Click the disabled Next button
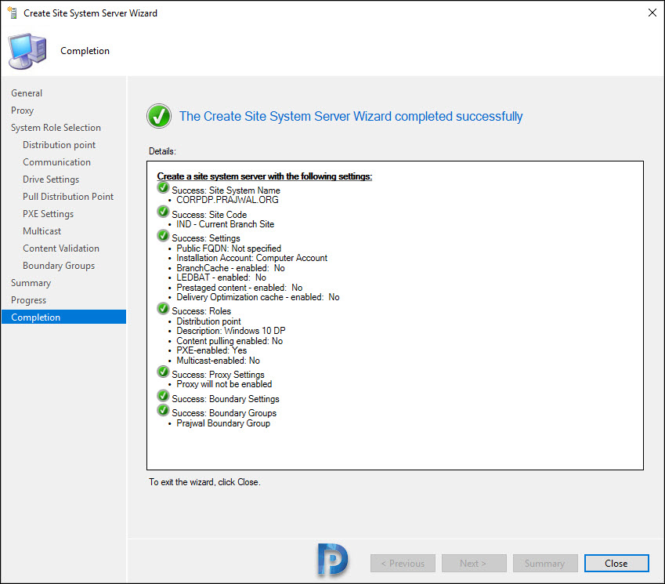This screenshot has width=665, height=584. tap(474, 563)
